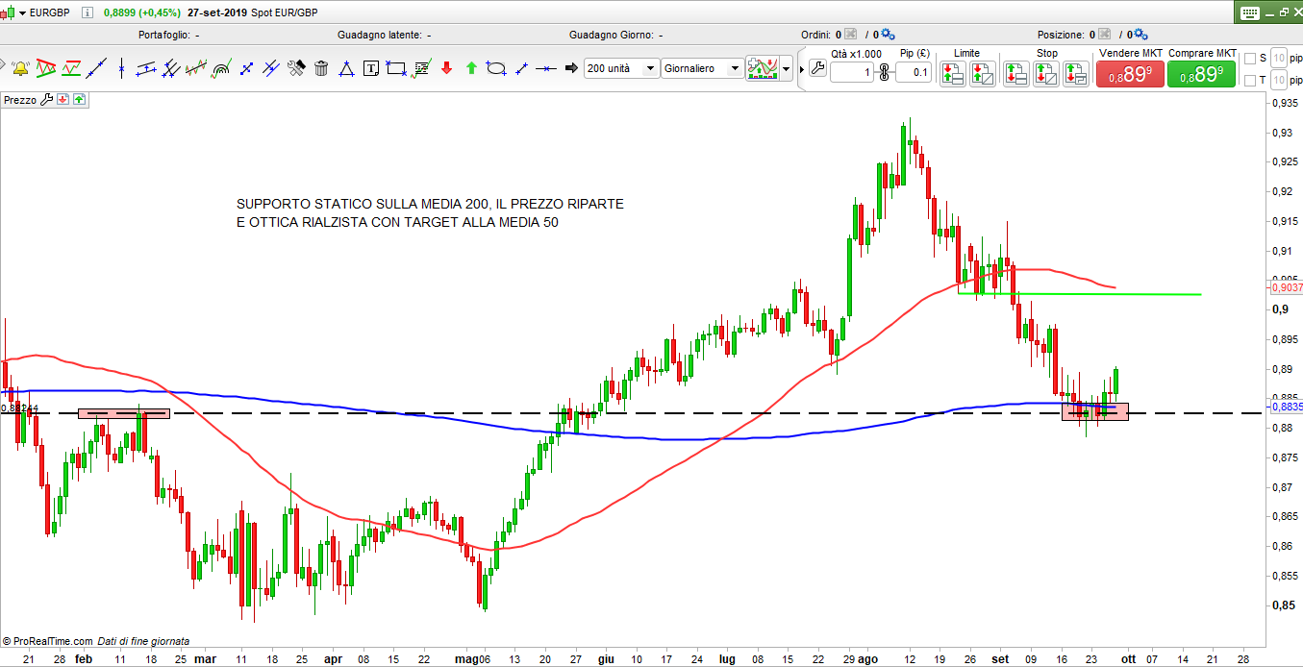This screenshot has height=667, width=1303.
Task: Choose the red down arrow drawing tool
Action: coord(446,68)
